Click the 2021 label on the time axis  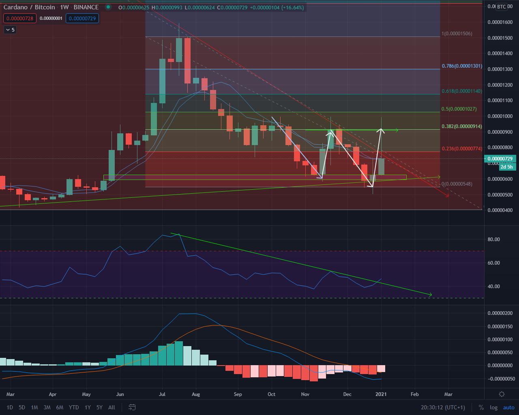[381, 394]
